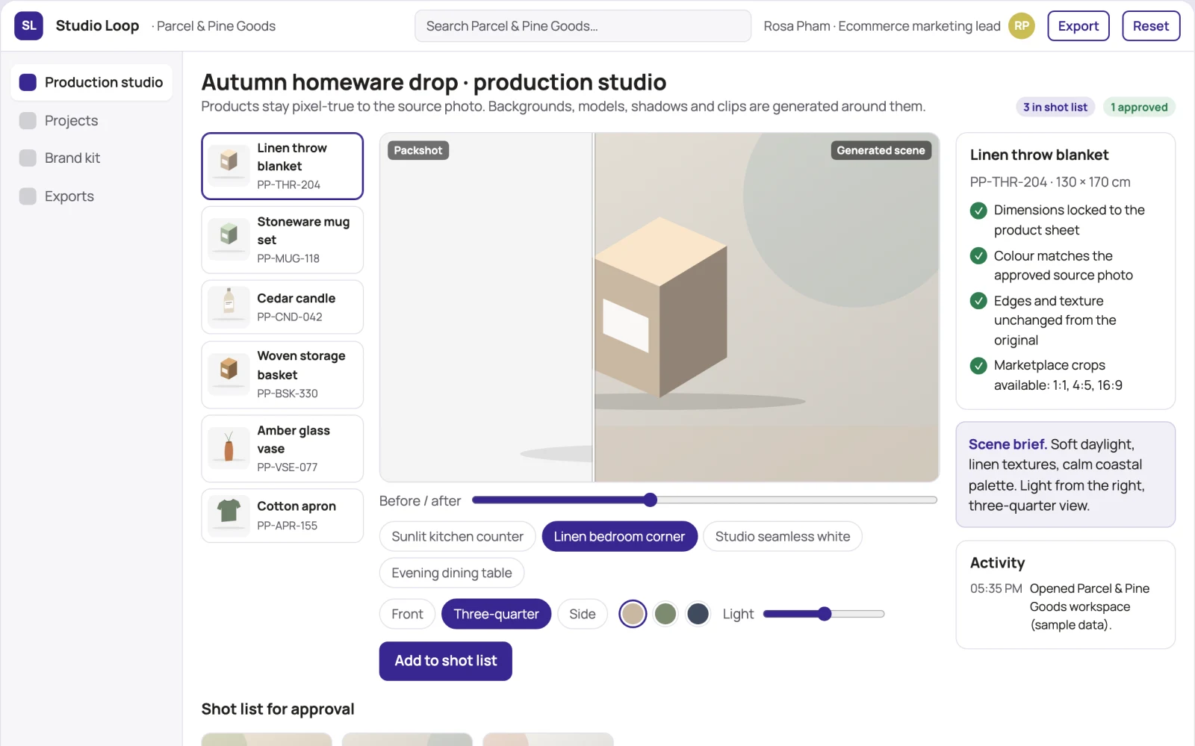Choose the Evening dining table scene
This screenshot has width=1195, height=746.
point(451,573)
